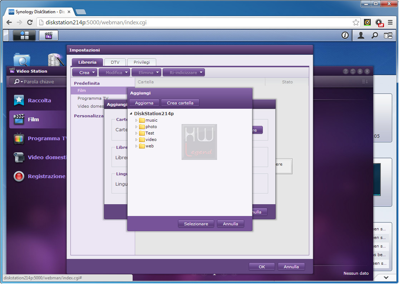Open the Crea dropdown

pyautogui.click(x=85, y=73)
